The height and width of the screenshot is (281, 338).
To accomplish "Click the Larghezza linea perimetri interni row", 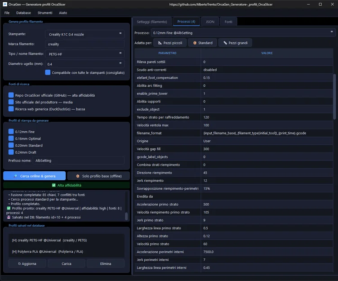I will click(x=234, y=268).
